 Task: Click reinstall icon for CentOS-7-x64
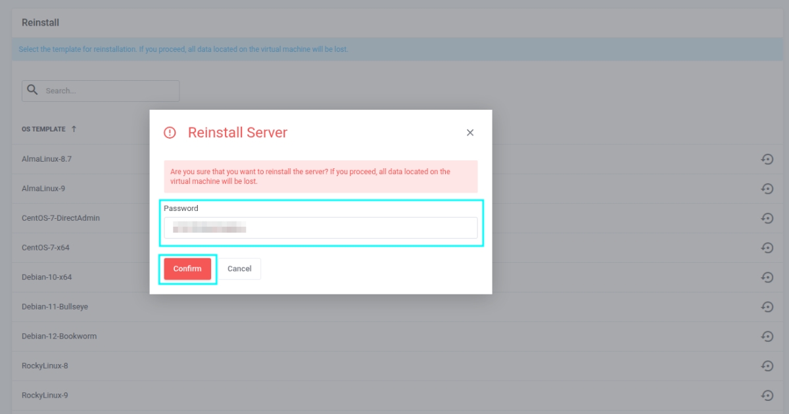click(767, 248)
